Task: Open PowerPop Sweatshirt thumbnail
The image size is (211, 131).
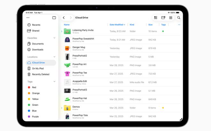Action: [67, 40]
